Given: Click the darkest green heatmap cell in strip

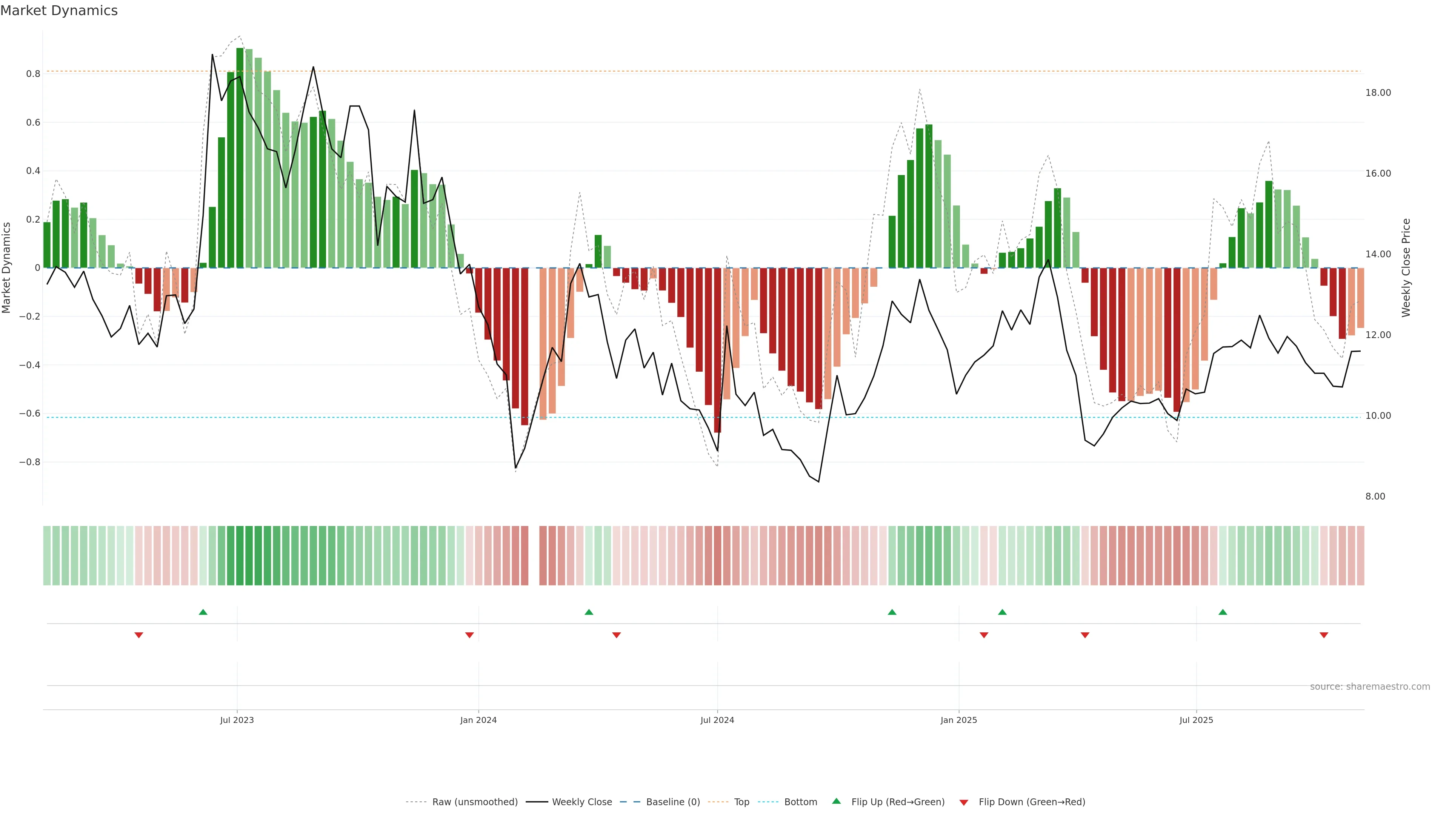Looking at the screenshot, I should pos(240,555).
